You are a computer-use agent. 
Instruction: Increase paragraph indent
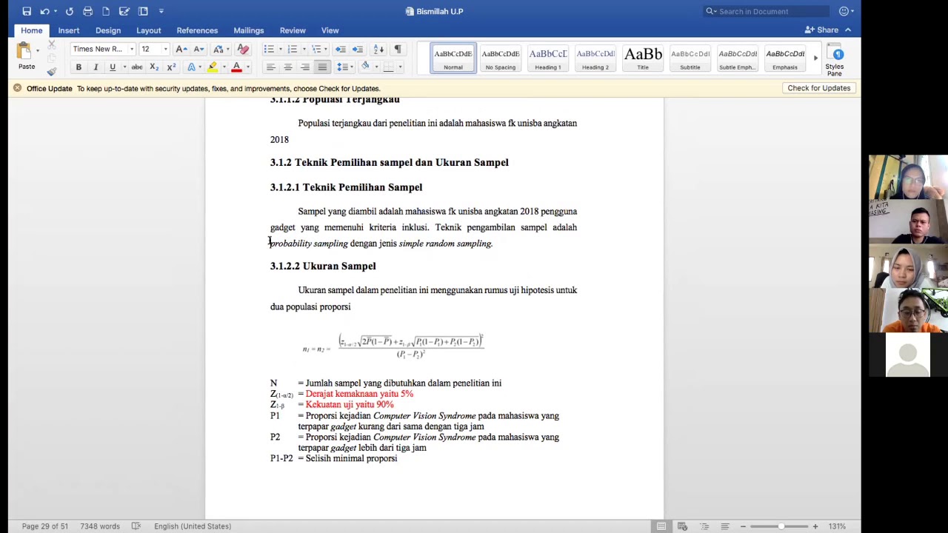358,49
